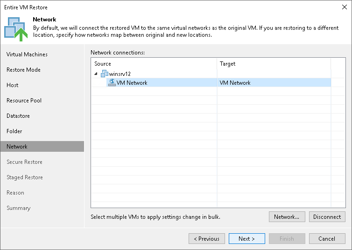Jump to the Summary step

pos(18,208)
